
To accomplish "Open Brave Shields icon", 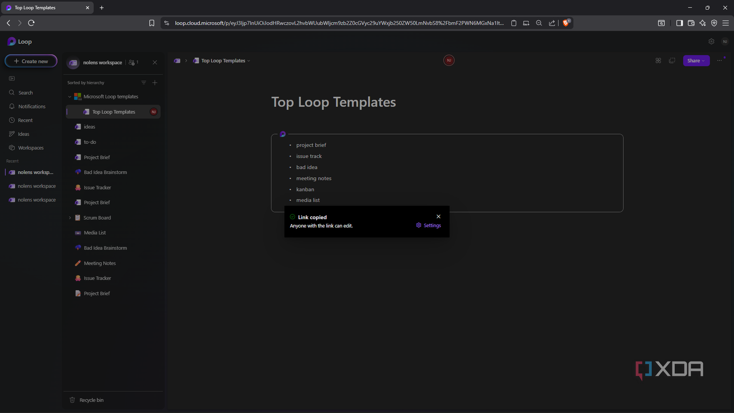I will click(x=566, y=23).
